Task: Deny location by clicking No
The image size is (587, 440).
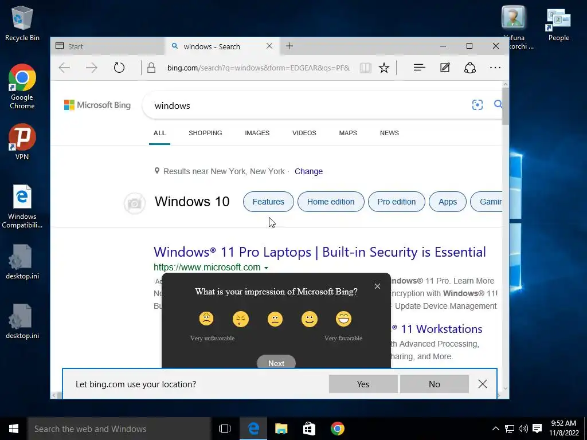Action: coord(435,384)
